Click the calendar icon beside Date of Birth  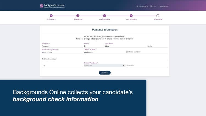click(85, 49)
